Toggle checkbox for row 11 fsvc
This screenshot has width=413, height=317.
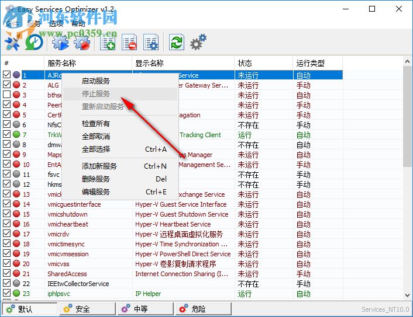tap(7, 174)
